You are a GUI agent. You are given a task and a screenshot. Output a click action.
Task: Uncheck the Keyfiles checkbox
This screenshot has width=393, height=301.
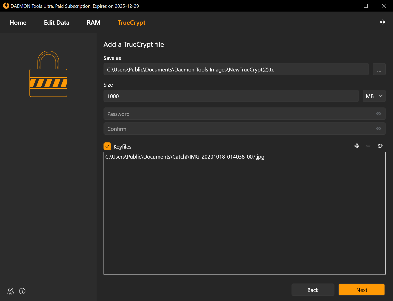107,146
